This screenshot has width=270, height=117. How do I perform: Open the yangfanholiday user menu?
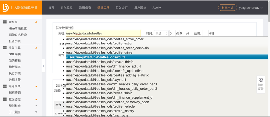[251, 8]
